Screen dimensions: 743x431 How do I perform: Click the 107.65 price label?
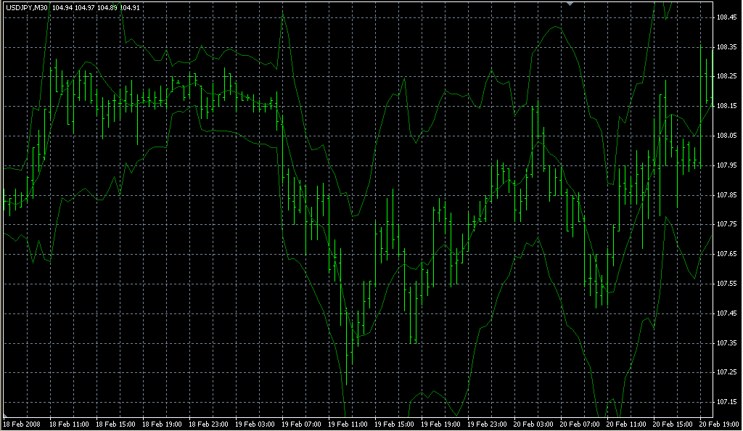coord(726,254)
